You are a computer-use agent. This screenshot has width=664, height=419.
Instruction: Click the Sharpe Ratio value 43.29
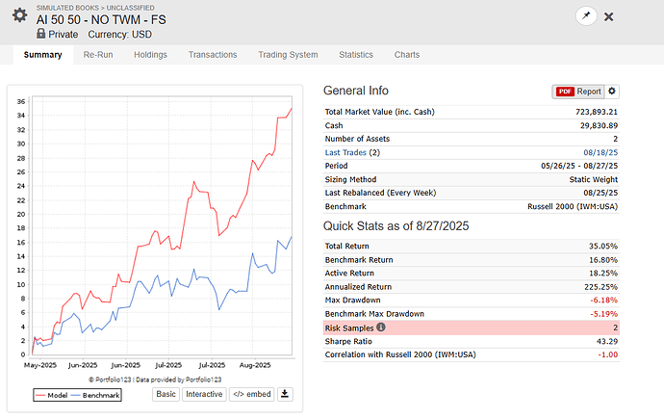(x=607, y=341)
